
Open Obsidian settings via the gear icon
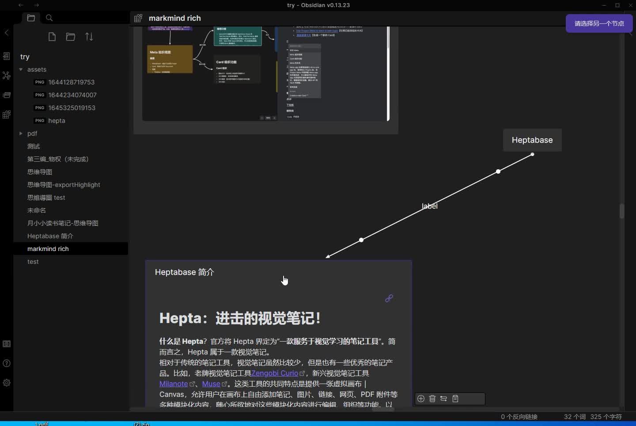coord(7,383)
